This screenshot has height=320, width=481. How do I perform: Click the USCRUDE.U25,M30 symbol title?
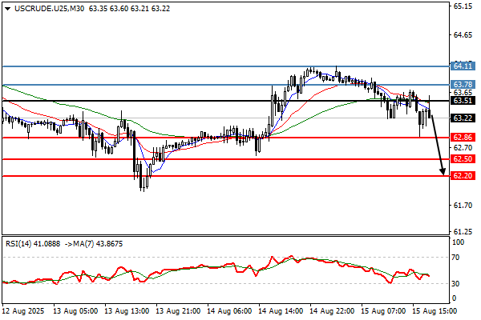(50, 9)
